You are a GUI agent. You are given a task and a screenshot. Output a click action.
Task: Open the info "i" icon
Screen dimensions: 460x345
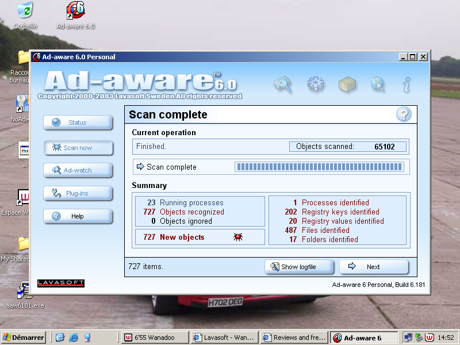407,85
